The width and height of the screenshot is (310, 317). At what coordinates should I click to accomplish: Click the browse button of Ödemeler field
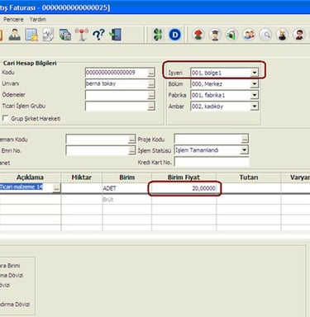151,95
